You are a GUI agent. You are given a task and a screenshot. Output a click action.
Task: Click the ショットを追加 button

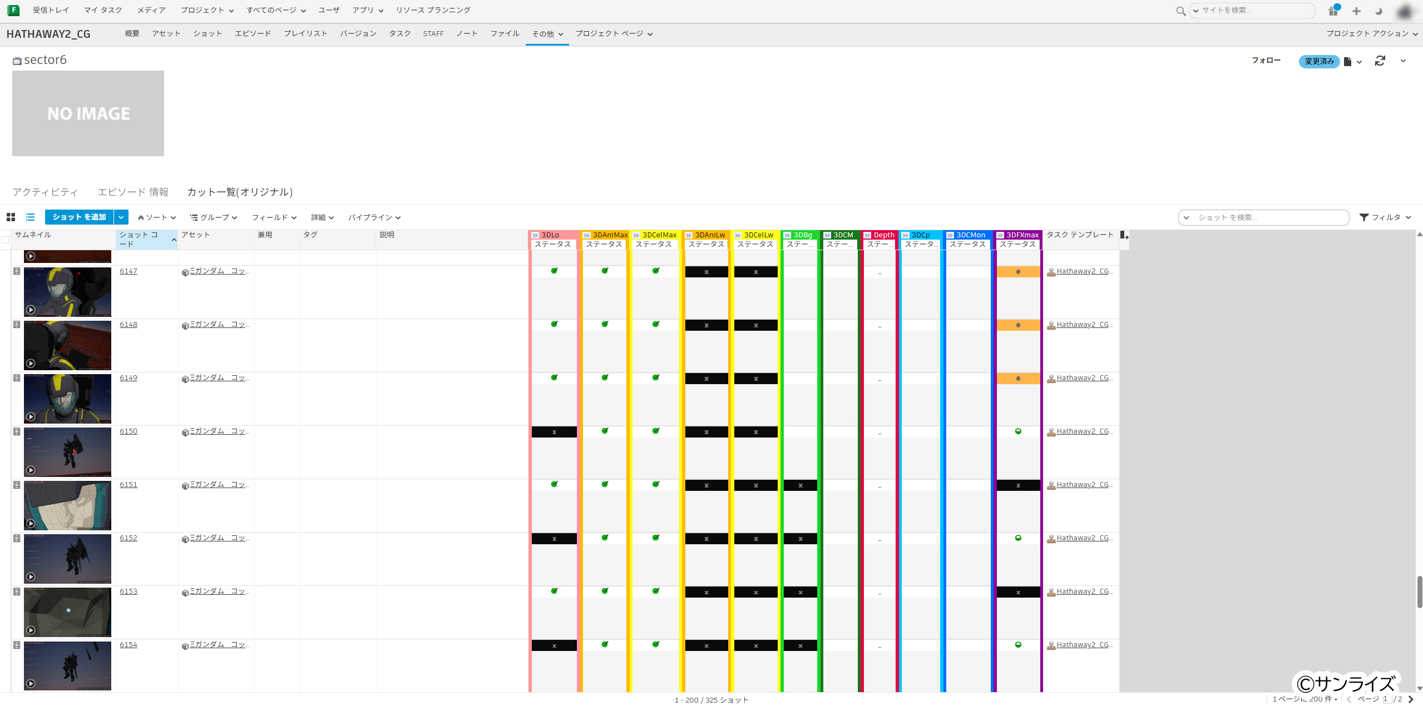pos(79,217)
